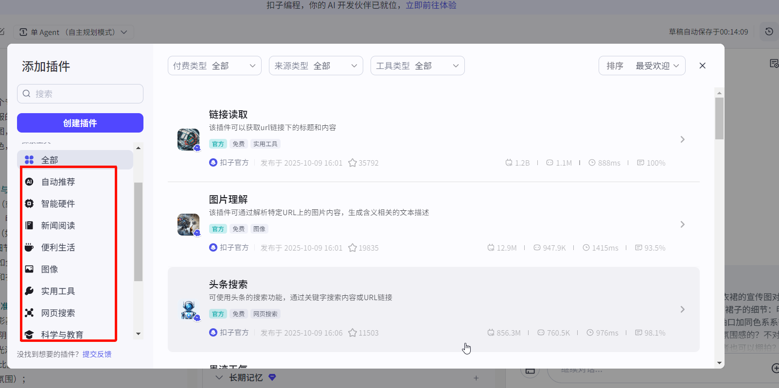
Task: Click the 免费 tag under 图片理解
Action: (239, 229)
